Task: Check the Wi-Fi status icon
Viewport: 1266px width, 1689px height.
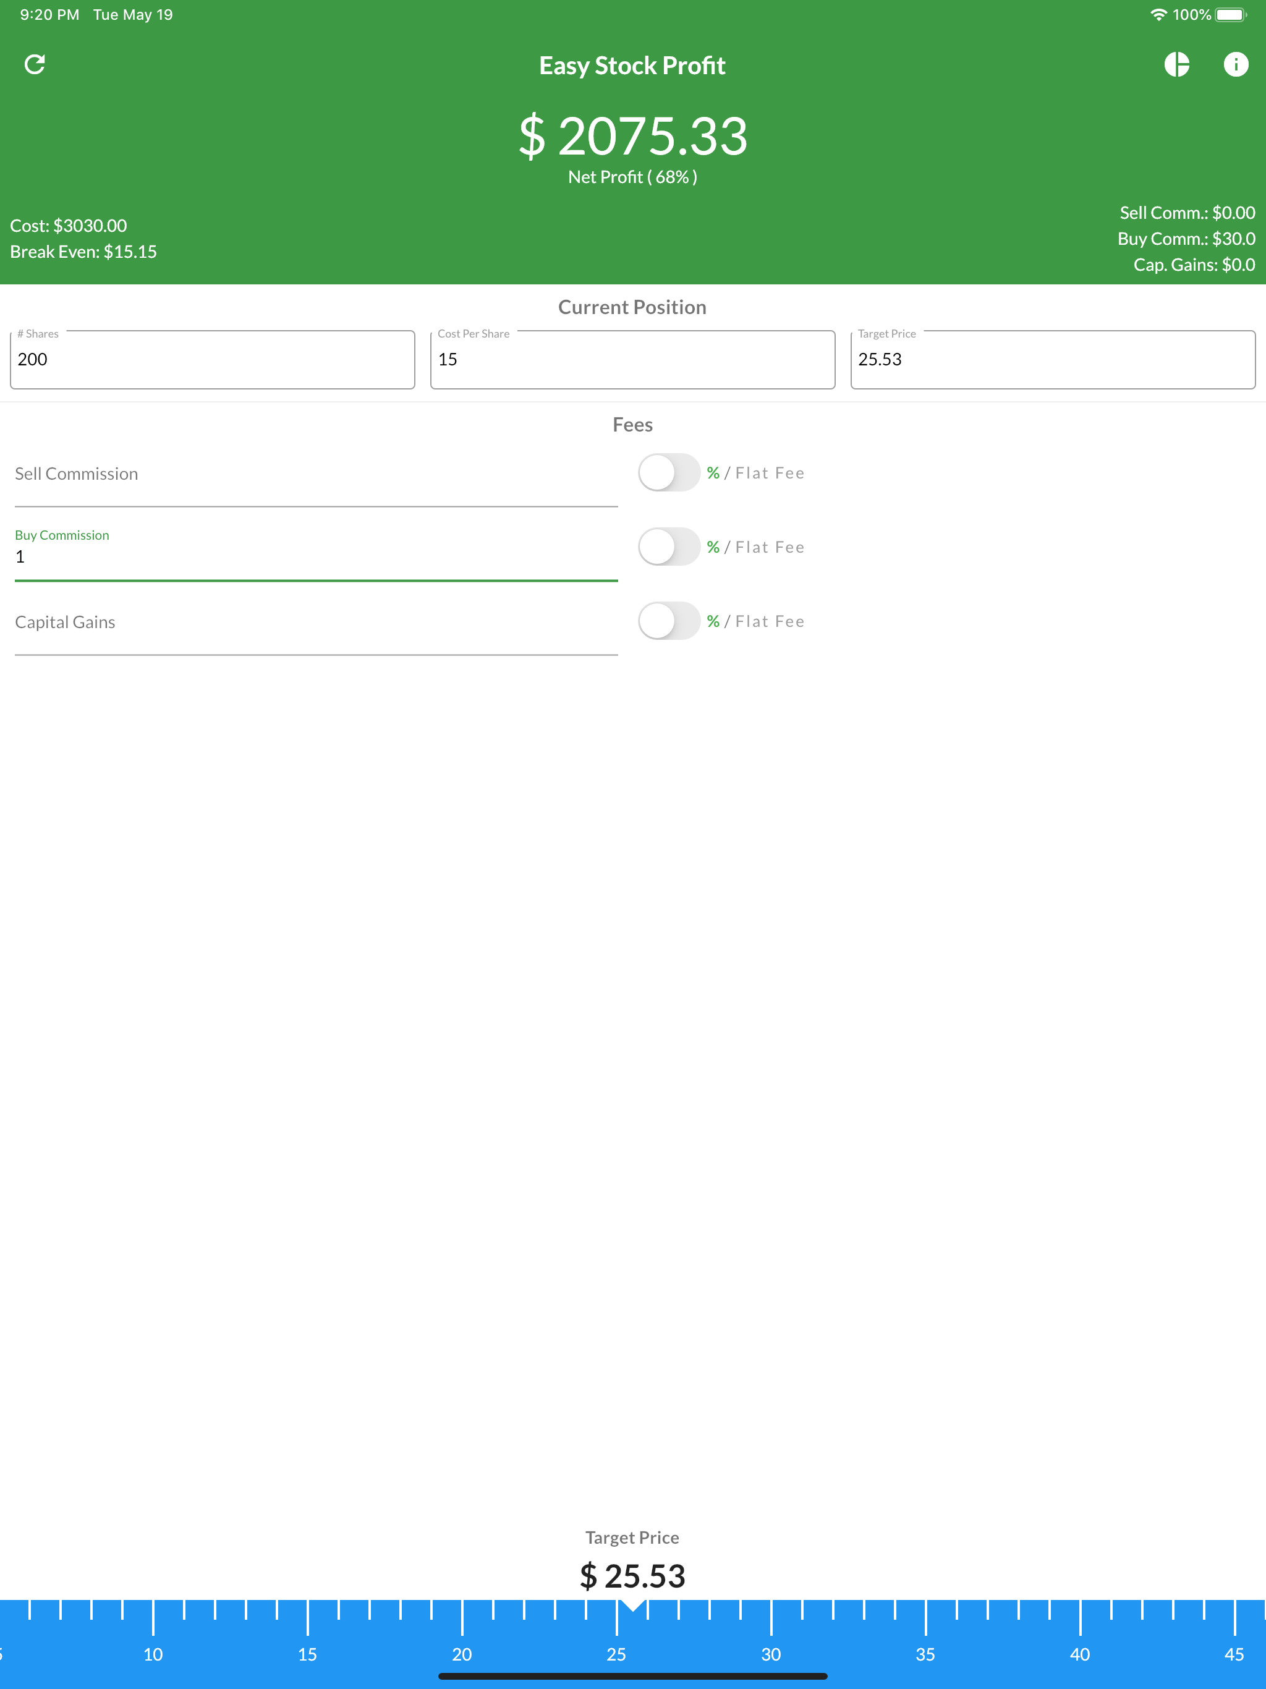Action: coord(1158,14)
